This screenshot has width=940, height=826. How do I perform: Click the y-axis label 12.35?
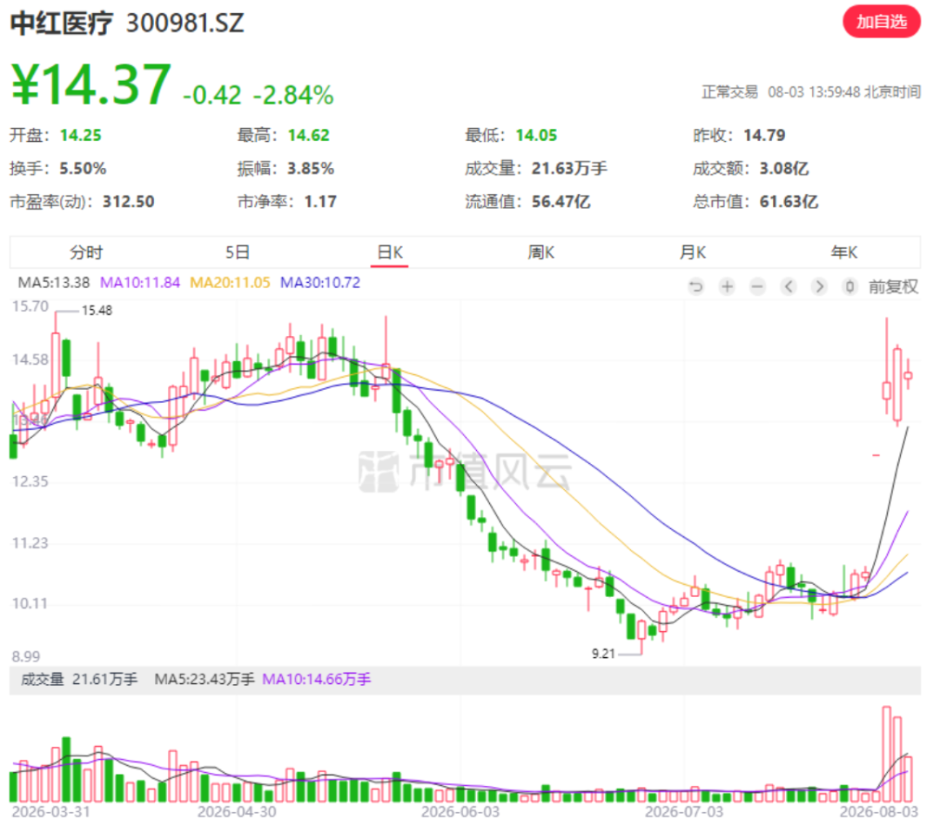click(x=30, y=481)
